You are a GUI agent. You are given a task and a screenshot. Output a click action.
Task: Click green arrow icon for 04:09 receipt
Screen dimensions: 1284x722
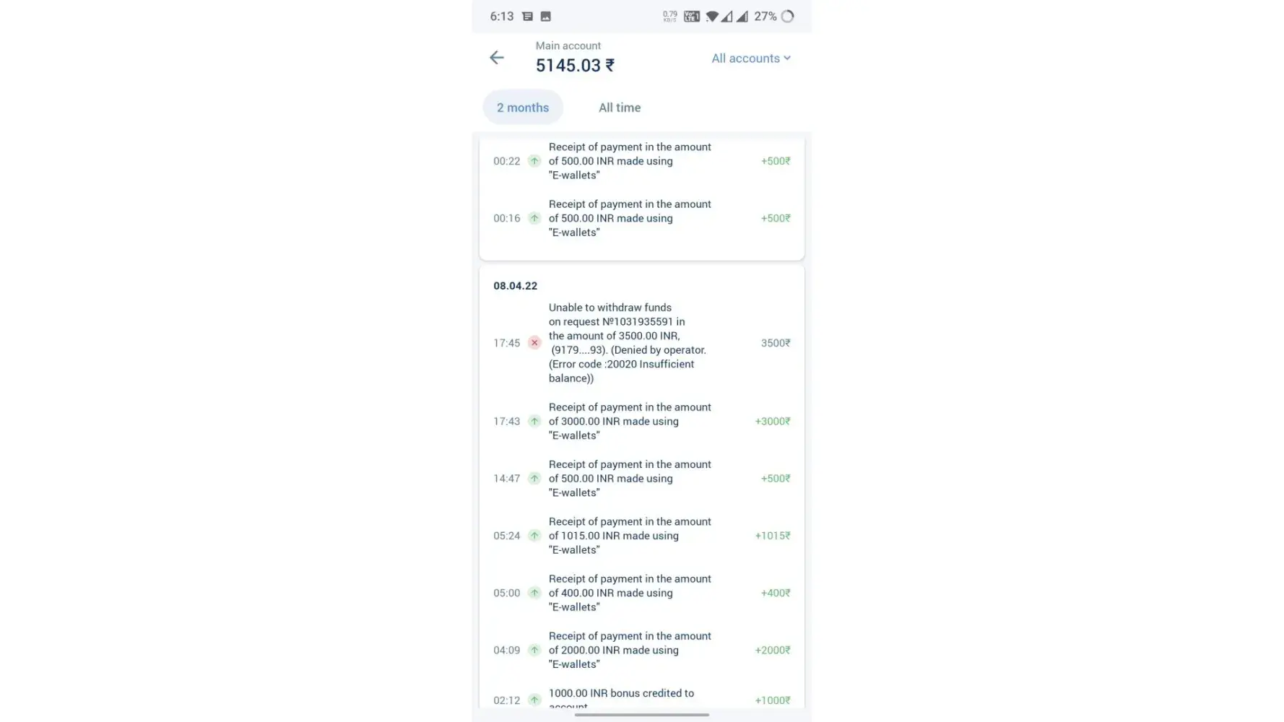pyautogui.click(x=534, y=650)
